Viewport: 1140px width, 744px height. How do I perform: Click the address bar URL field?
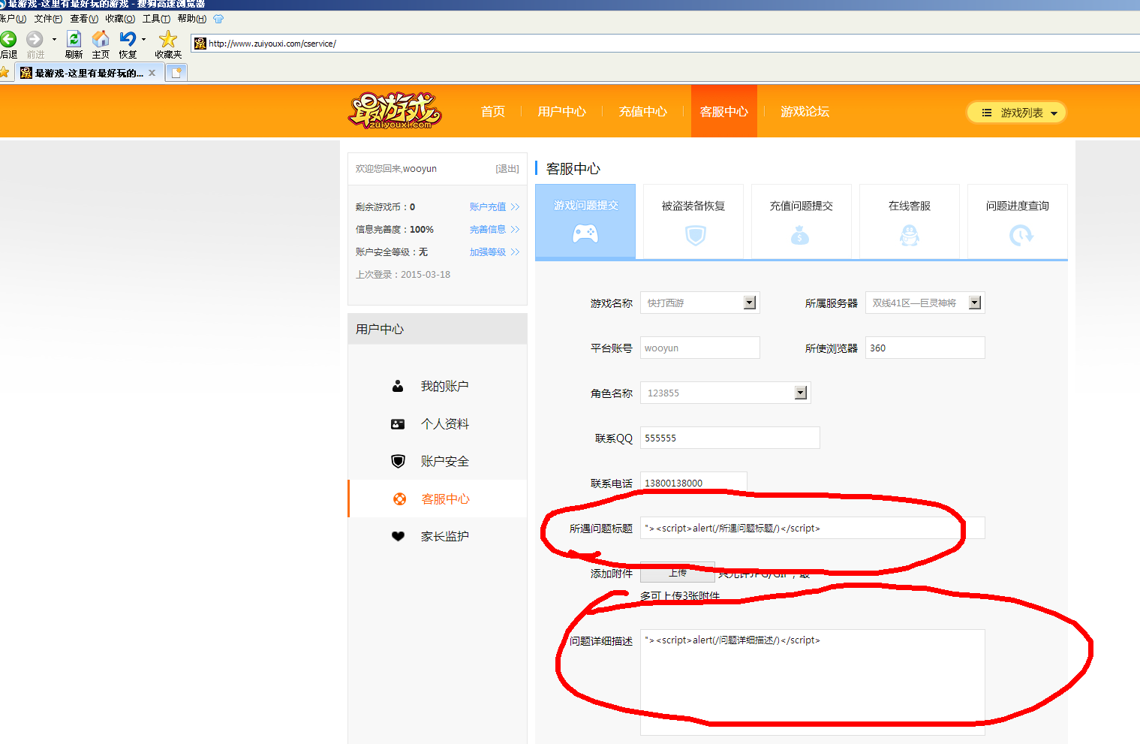point(665,44)
